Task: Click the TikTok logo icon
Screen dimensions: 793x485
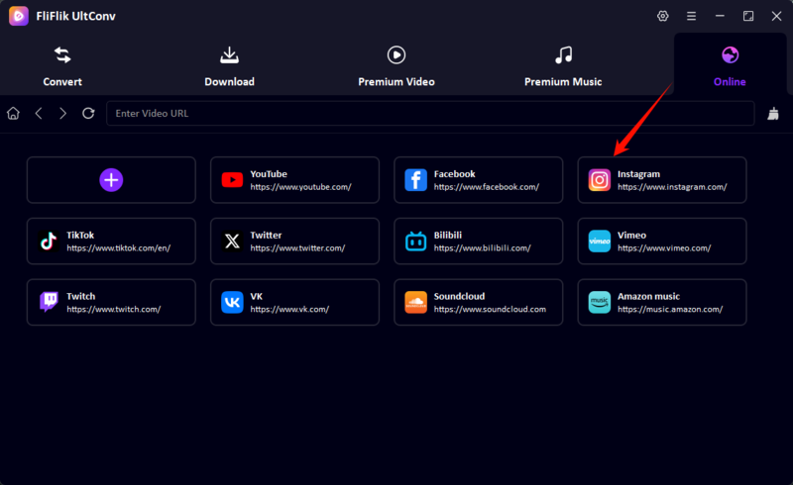Action: pos(49,241)
